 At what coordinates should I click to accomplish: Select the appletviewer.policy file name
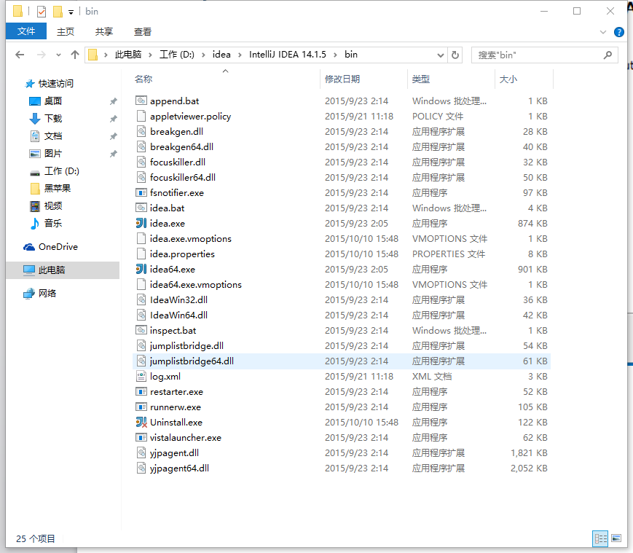click(x=191, y=117)
